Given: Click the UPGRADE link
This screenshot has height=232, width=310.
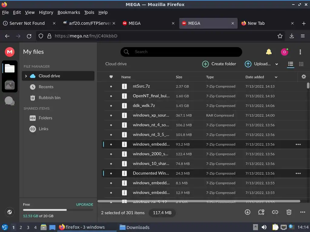Looking at the screenshot, I should point(85,205).
